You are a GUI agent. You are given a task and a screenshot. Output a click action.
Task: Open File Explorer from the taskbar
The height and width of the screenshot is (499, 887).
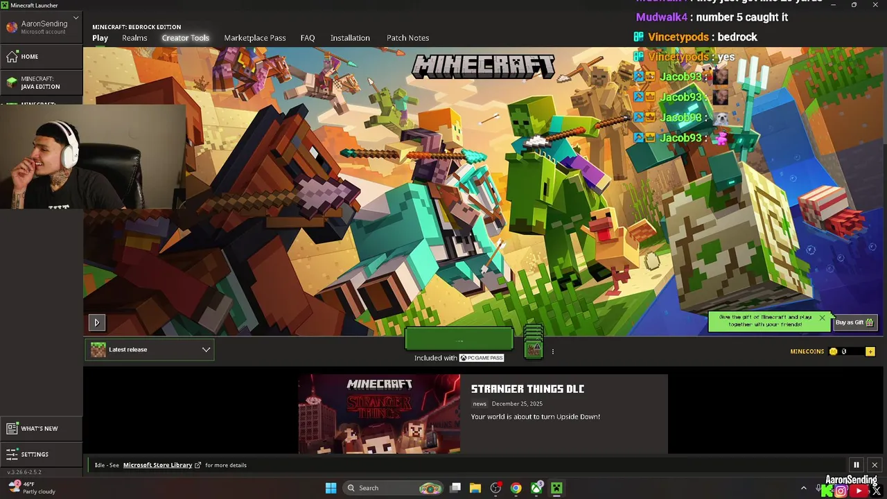[475, 488]
